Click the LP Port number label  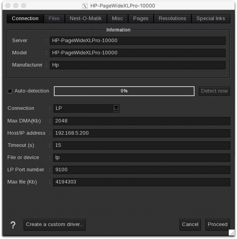[x=26, y=170]
